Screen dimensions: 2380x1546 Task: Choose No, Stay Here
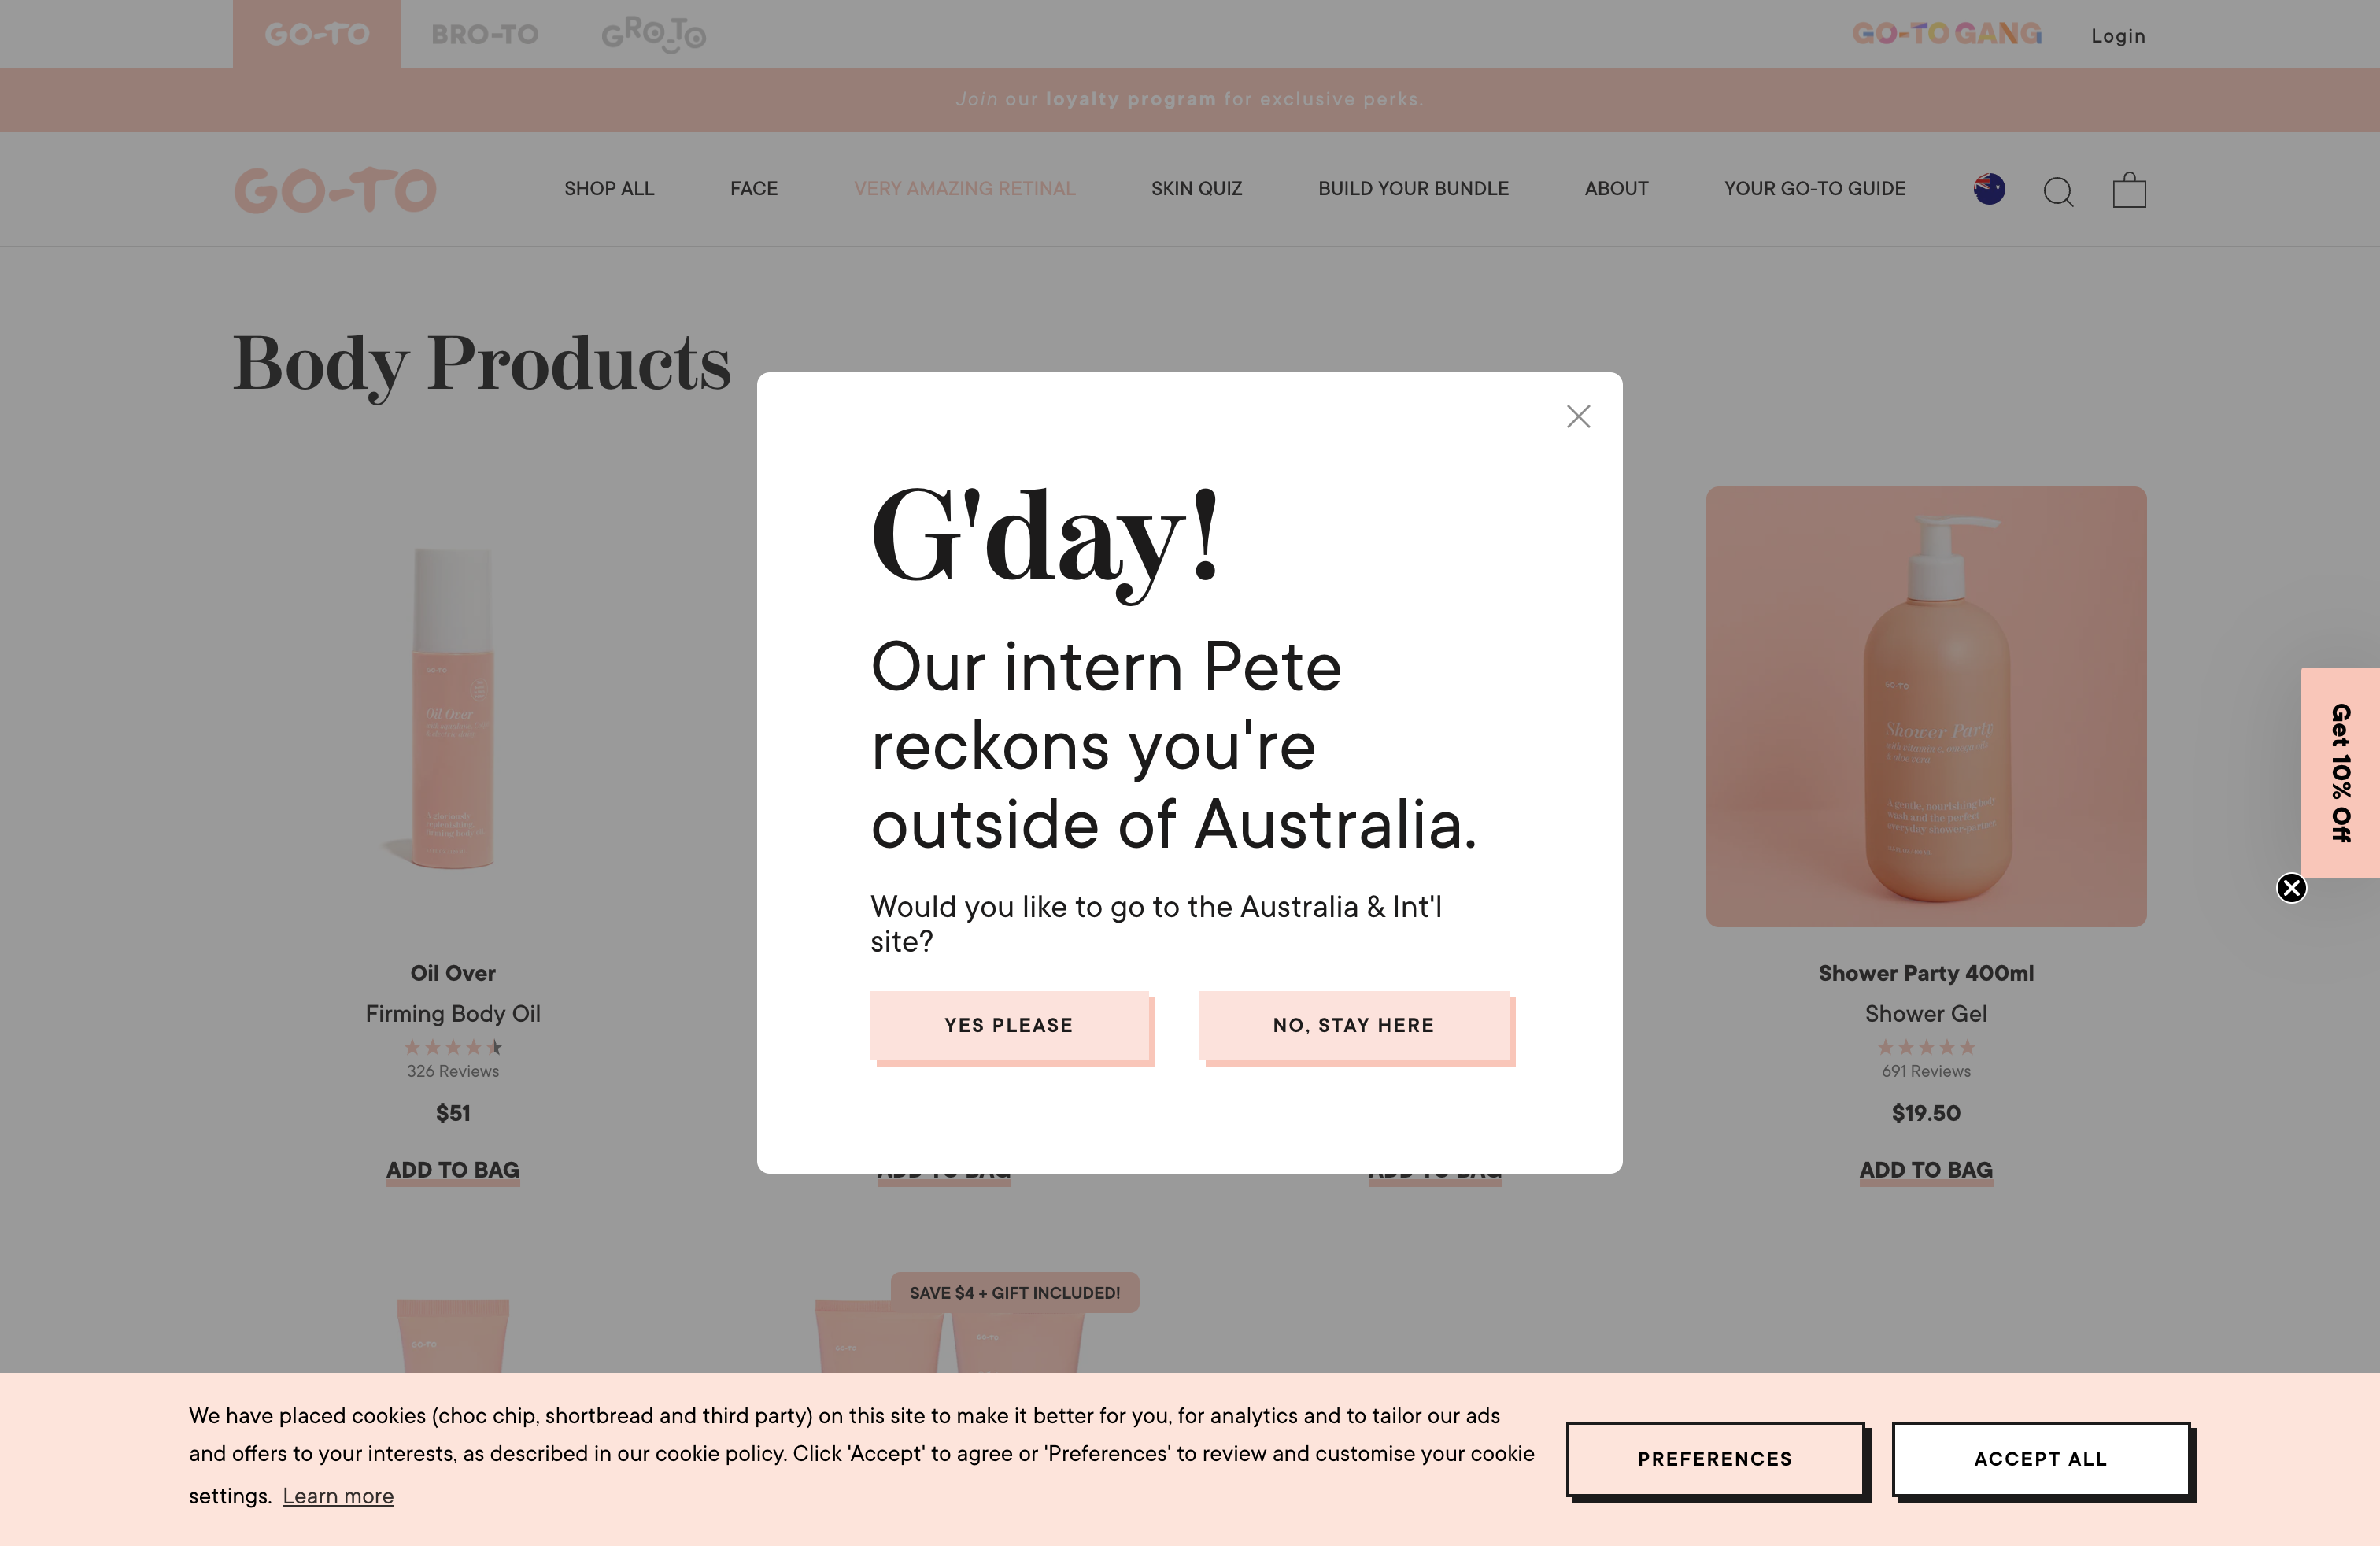[1354, 1025]
